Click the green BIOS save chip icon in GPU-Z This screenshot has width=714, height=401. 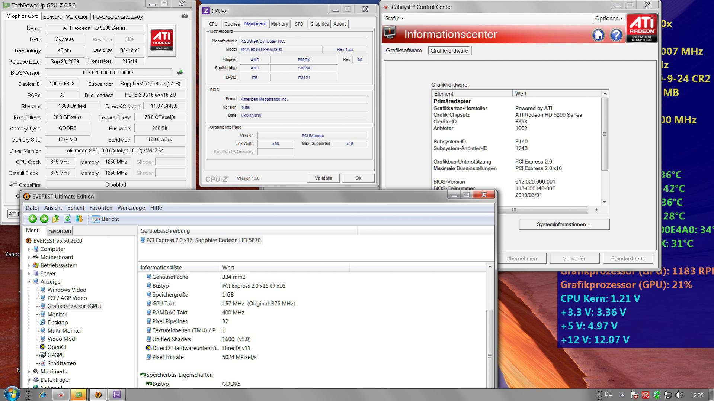[x=180, y=72]
